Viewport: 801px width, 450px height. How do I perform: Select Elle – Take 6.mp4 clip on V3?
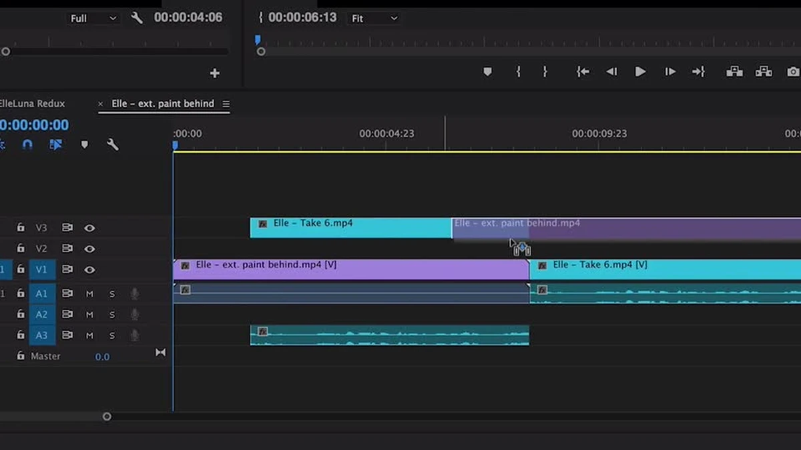click(x=350, y=228)
